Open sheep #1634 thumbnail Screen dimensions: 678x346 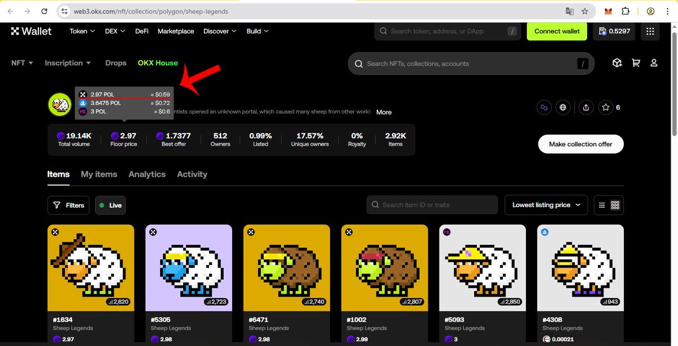91,267
